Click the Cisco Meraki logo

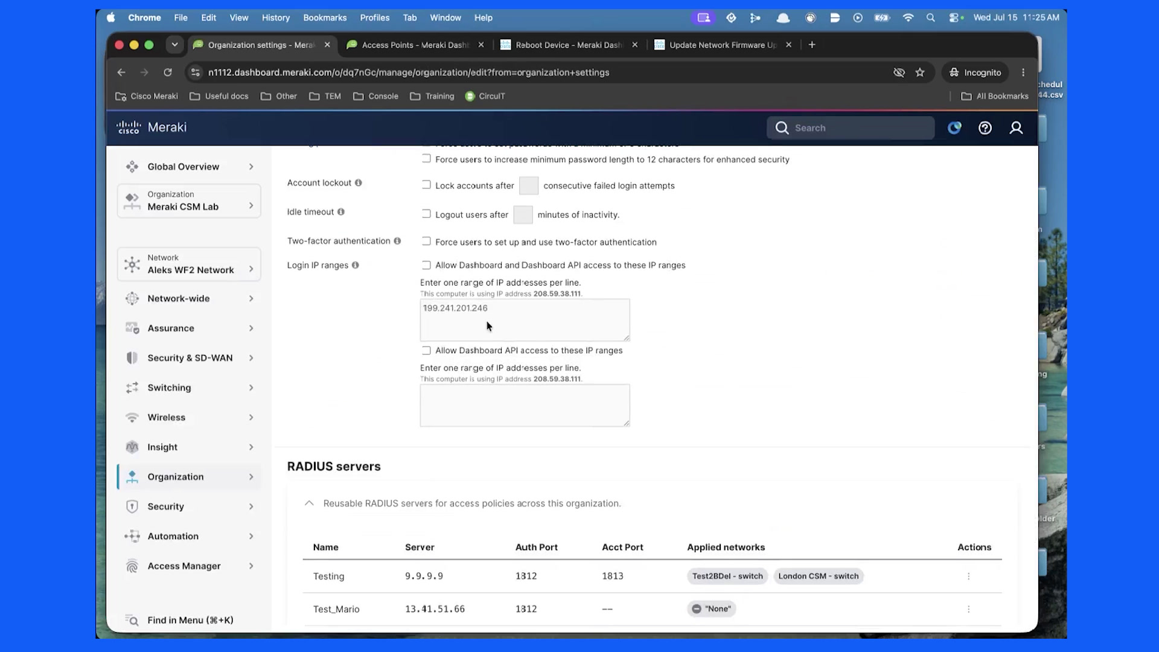tap(152, 127)
